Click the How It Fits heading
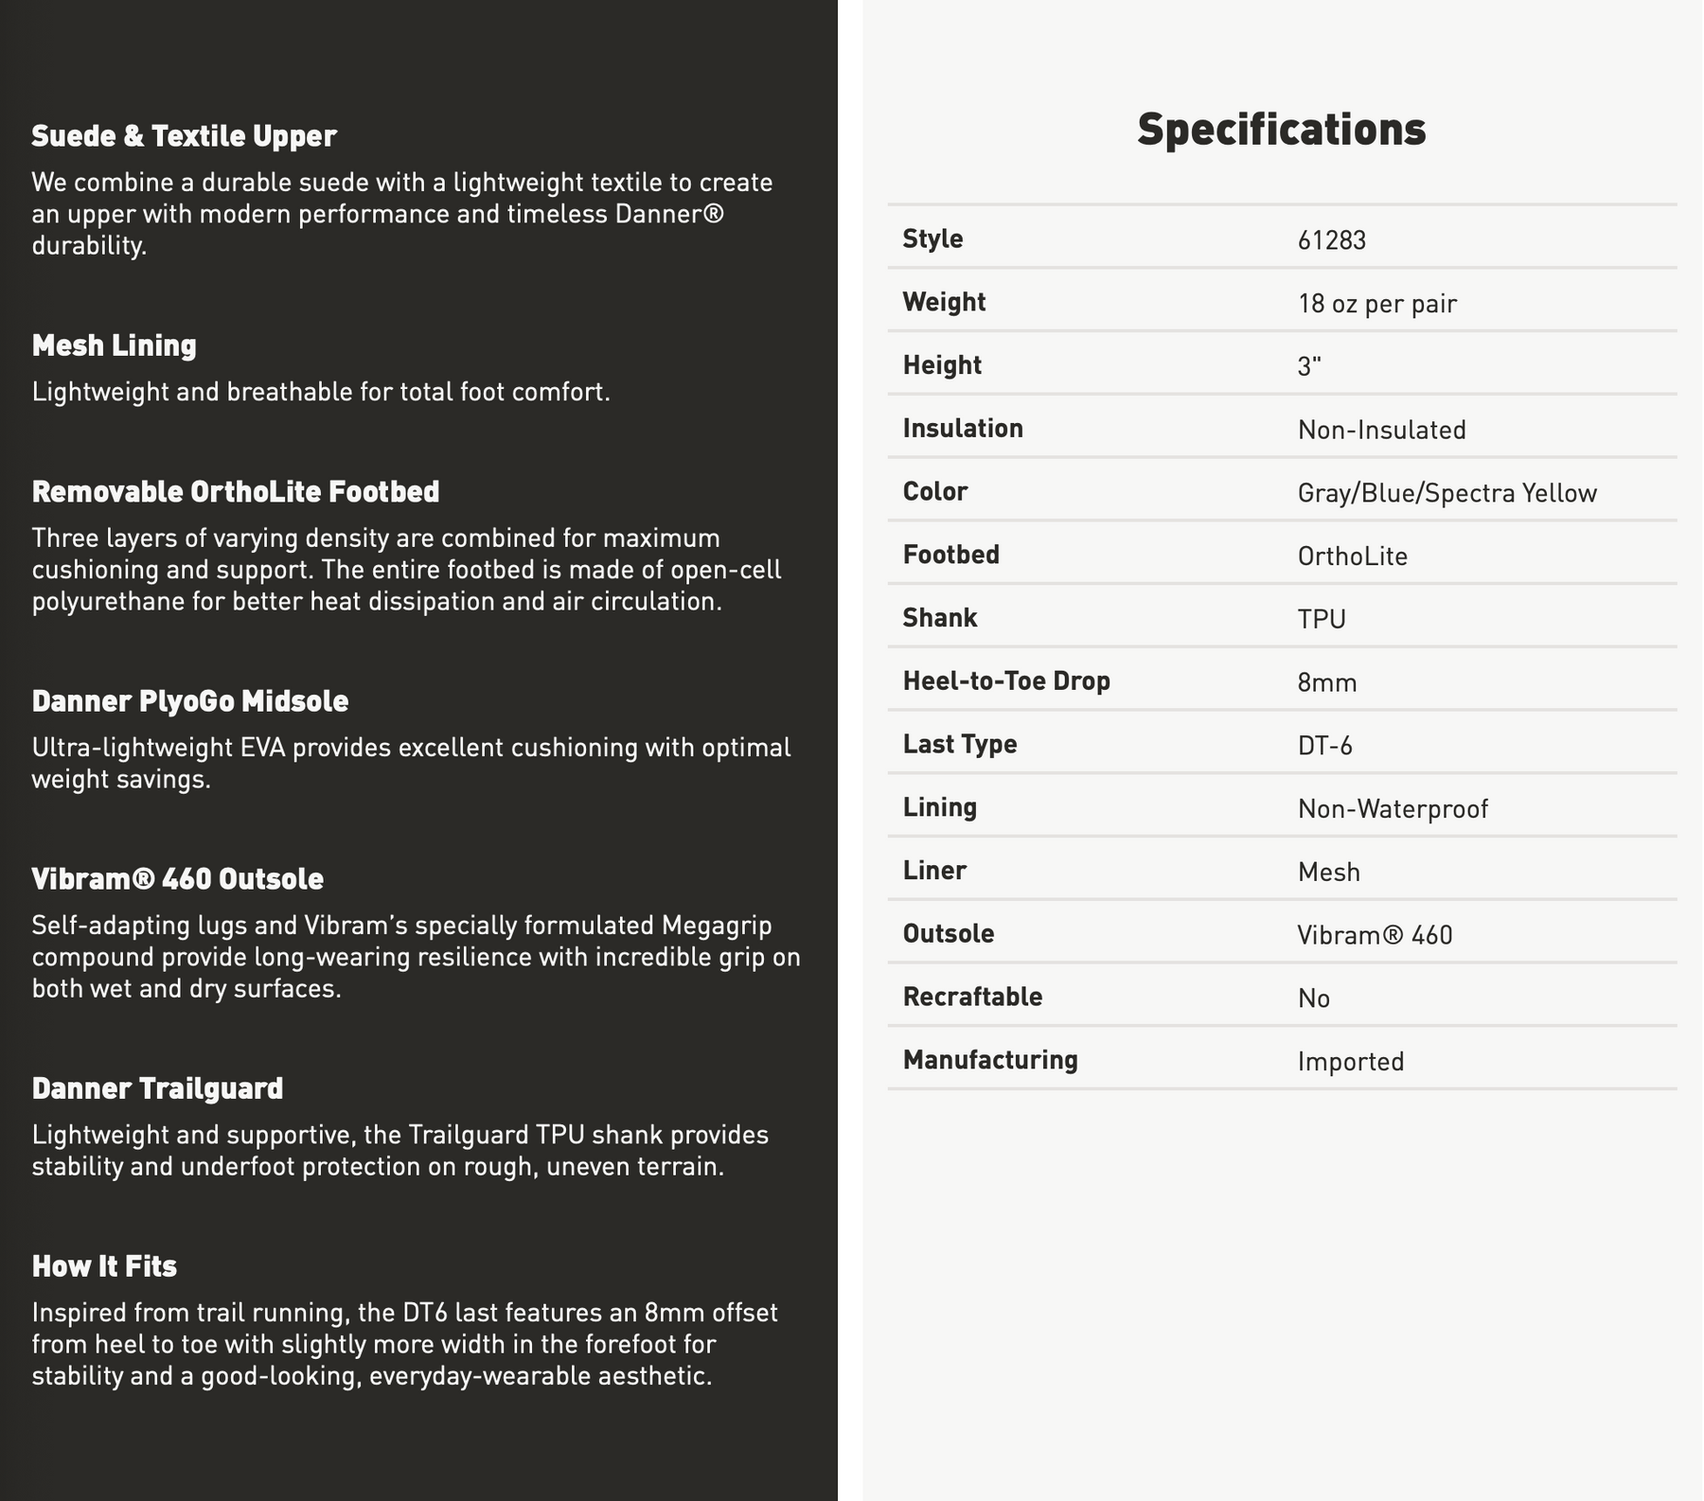1704x1501 pixels. [104, 1266]
